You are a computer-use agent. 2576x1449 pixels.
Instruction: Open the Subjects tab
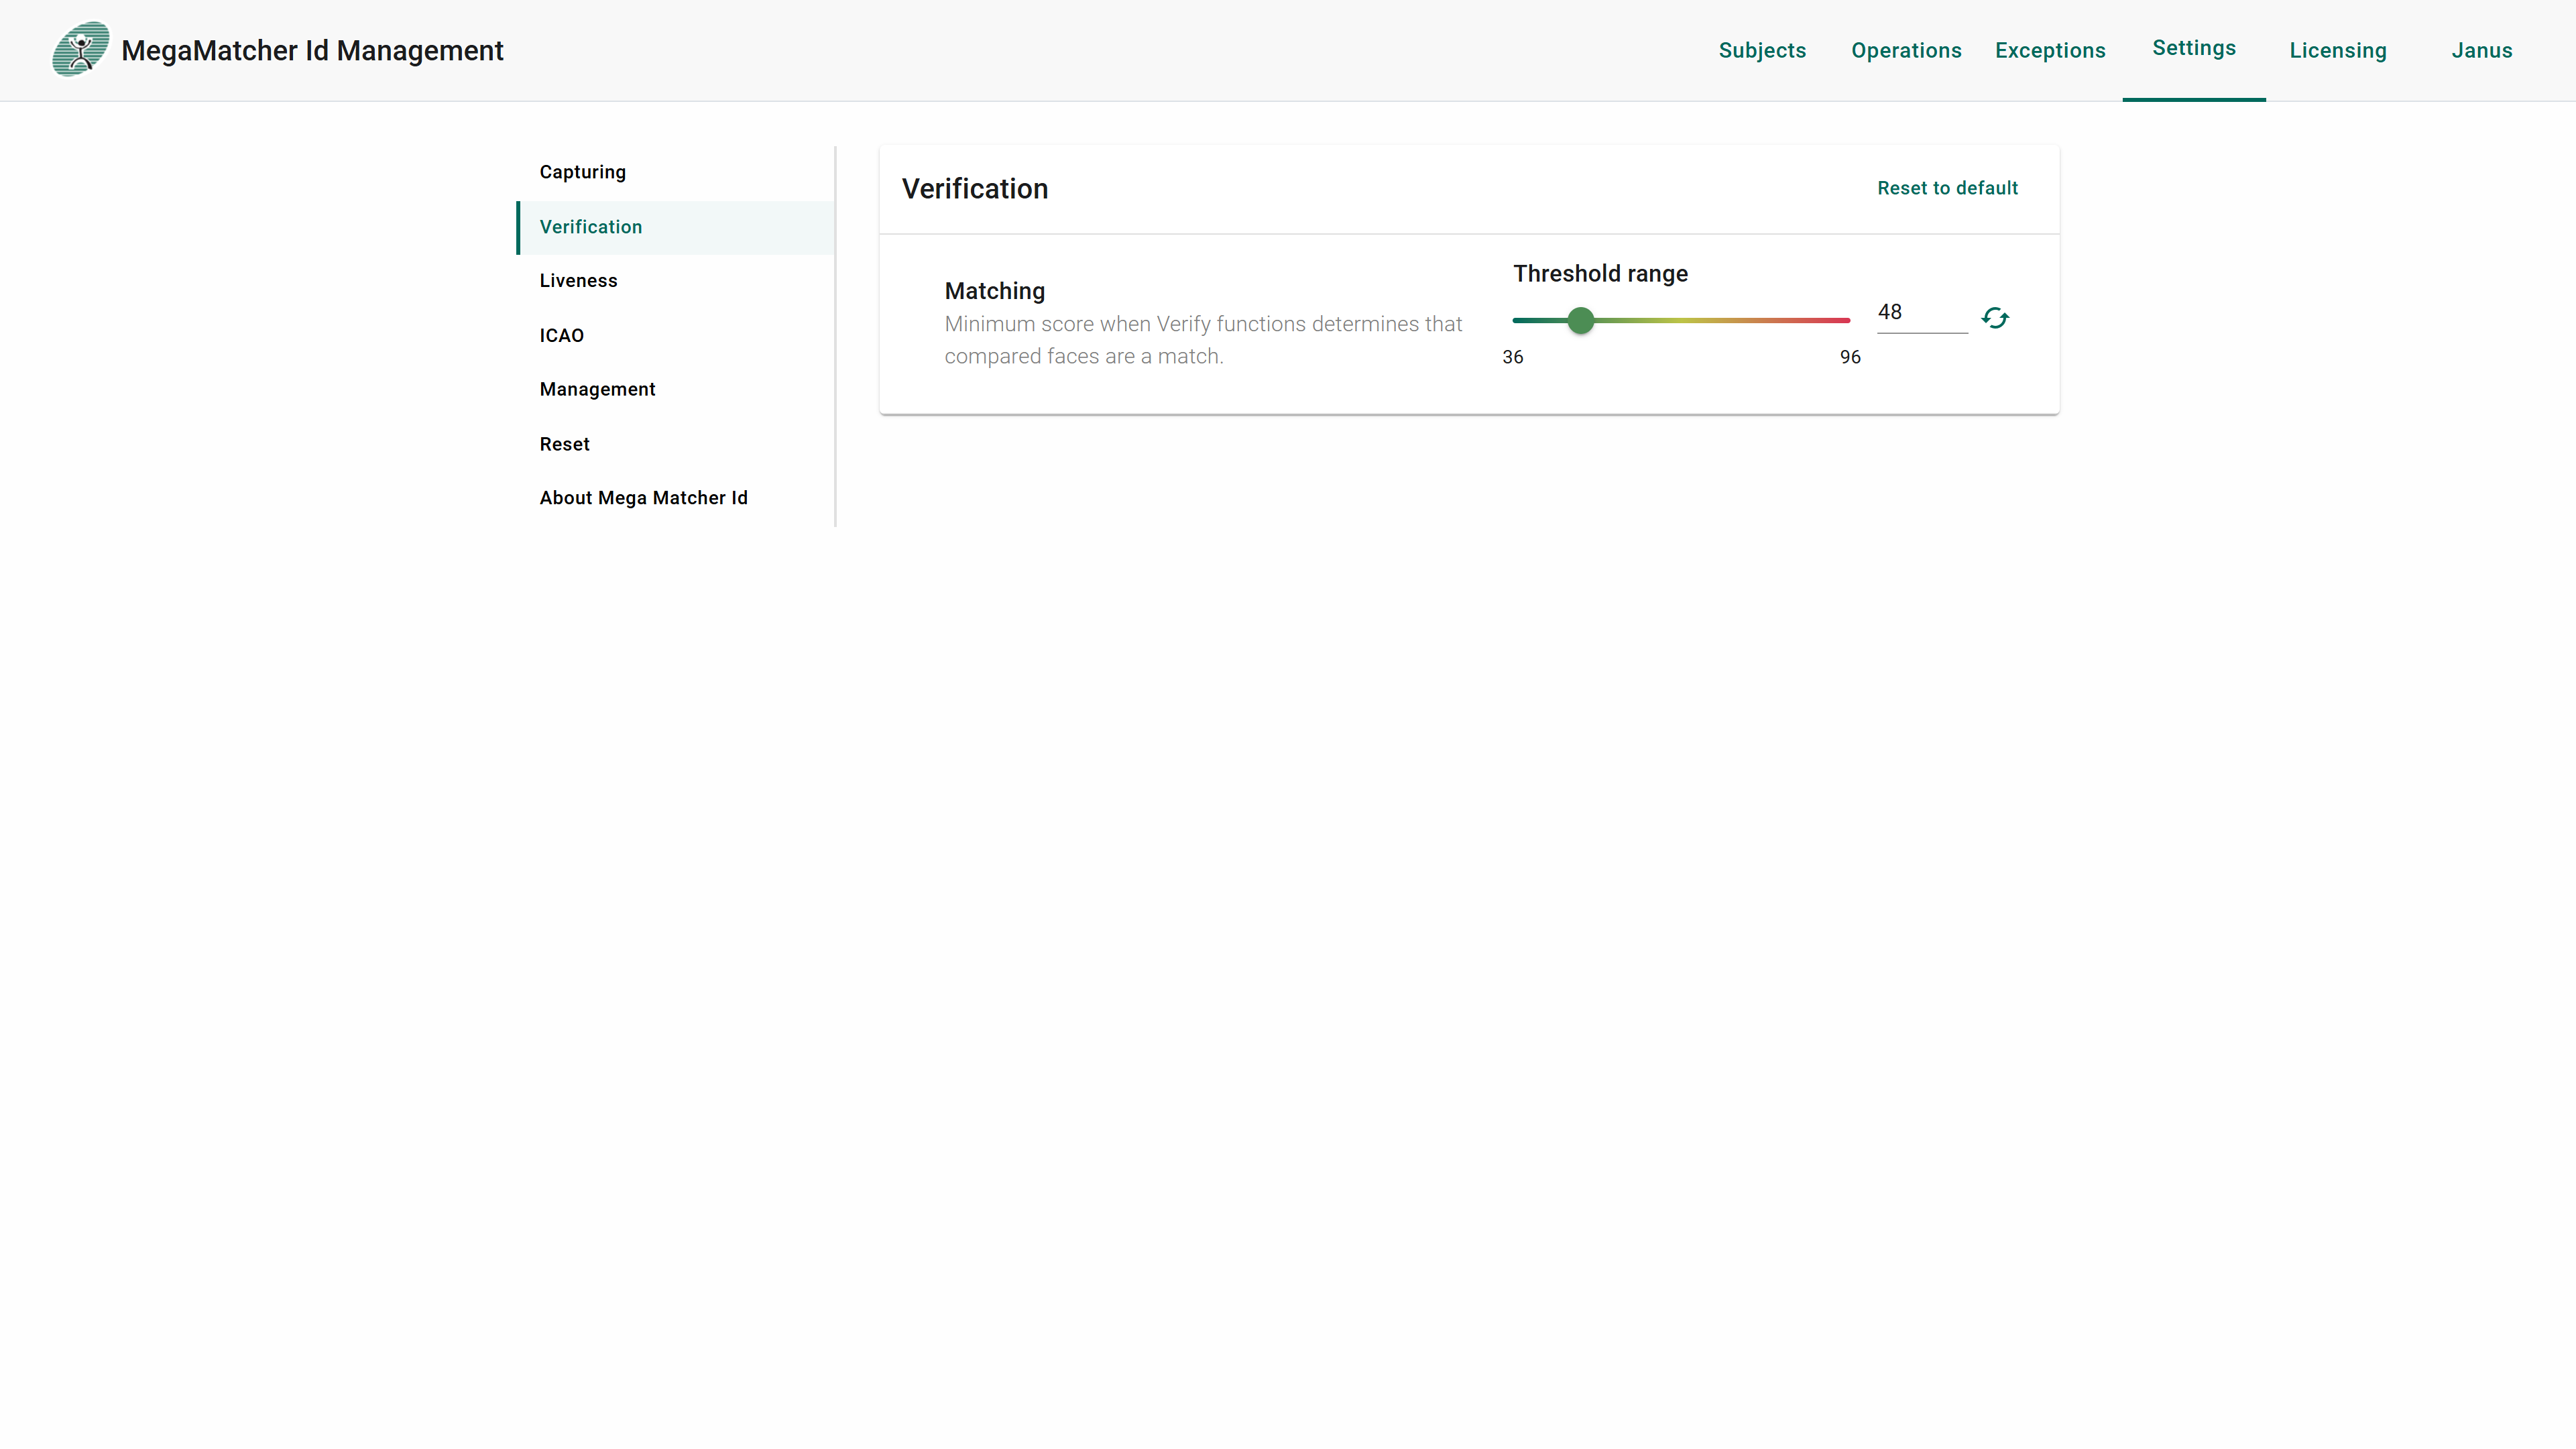1762,50
